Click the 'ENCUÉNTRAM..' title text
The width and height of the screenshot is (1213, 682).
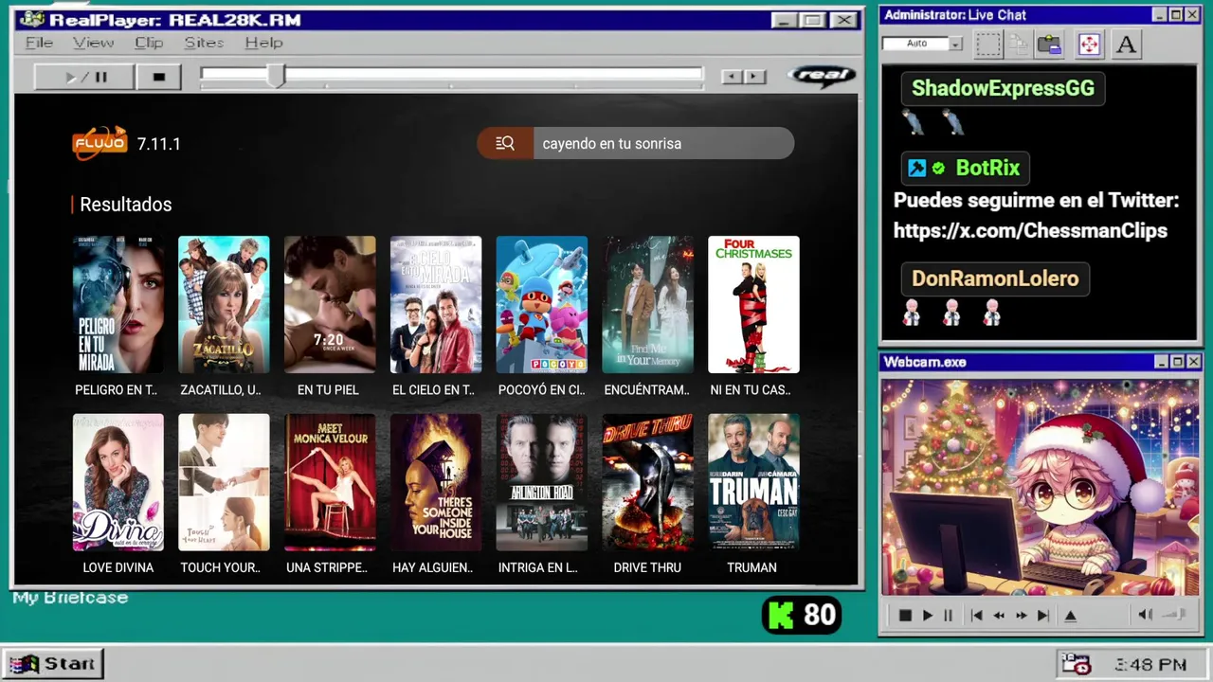(647, 389)
